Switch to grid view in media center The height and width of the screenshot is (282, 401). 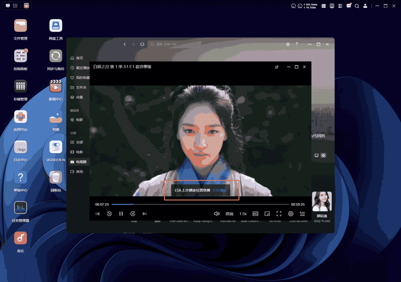[x=323, y=155]
